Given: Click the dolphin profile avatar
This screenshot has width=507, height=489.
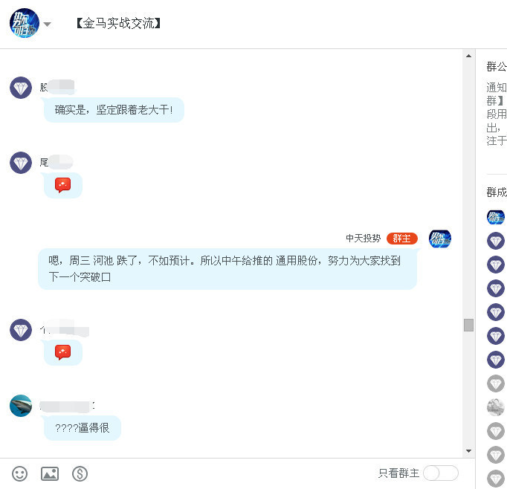Looking at the screenshot, I should 21,406.
